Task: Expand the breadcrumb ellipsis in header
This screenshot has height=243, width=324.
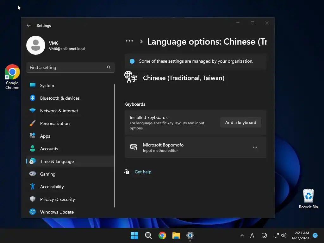Action: click(x=129, y=41)
